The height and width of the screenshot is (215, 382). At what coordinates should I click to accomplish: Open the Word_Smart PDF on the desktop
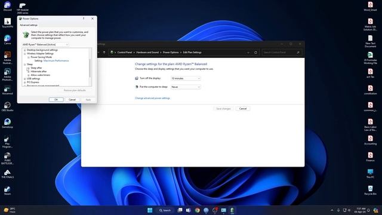click(370, 7)
